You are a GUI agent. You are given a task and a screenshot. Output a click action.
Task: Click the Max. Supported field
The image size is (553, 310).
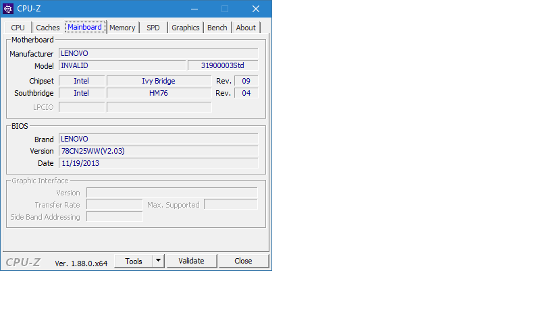click(231, 205)
